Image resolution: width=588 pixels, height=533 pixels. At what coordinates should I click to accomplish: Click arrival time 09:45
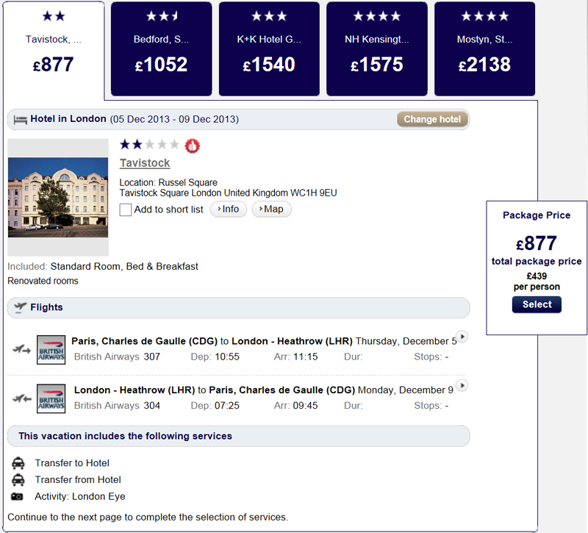tap(305, 406)
